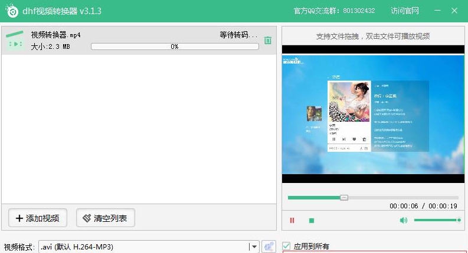468x253 pixels.
Task: Click the 大小:2.3 MB text
Action: [50, 46]
